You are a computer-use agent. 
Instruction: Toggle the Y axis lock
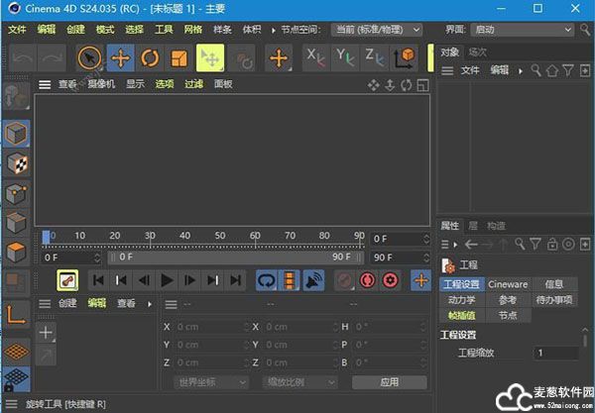tap(344, 56)
